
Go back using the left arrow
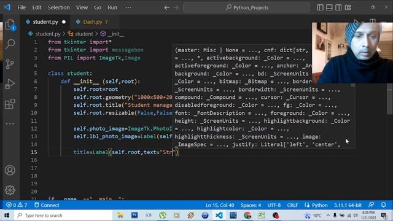(x=166, y=7)
